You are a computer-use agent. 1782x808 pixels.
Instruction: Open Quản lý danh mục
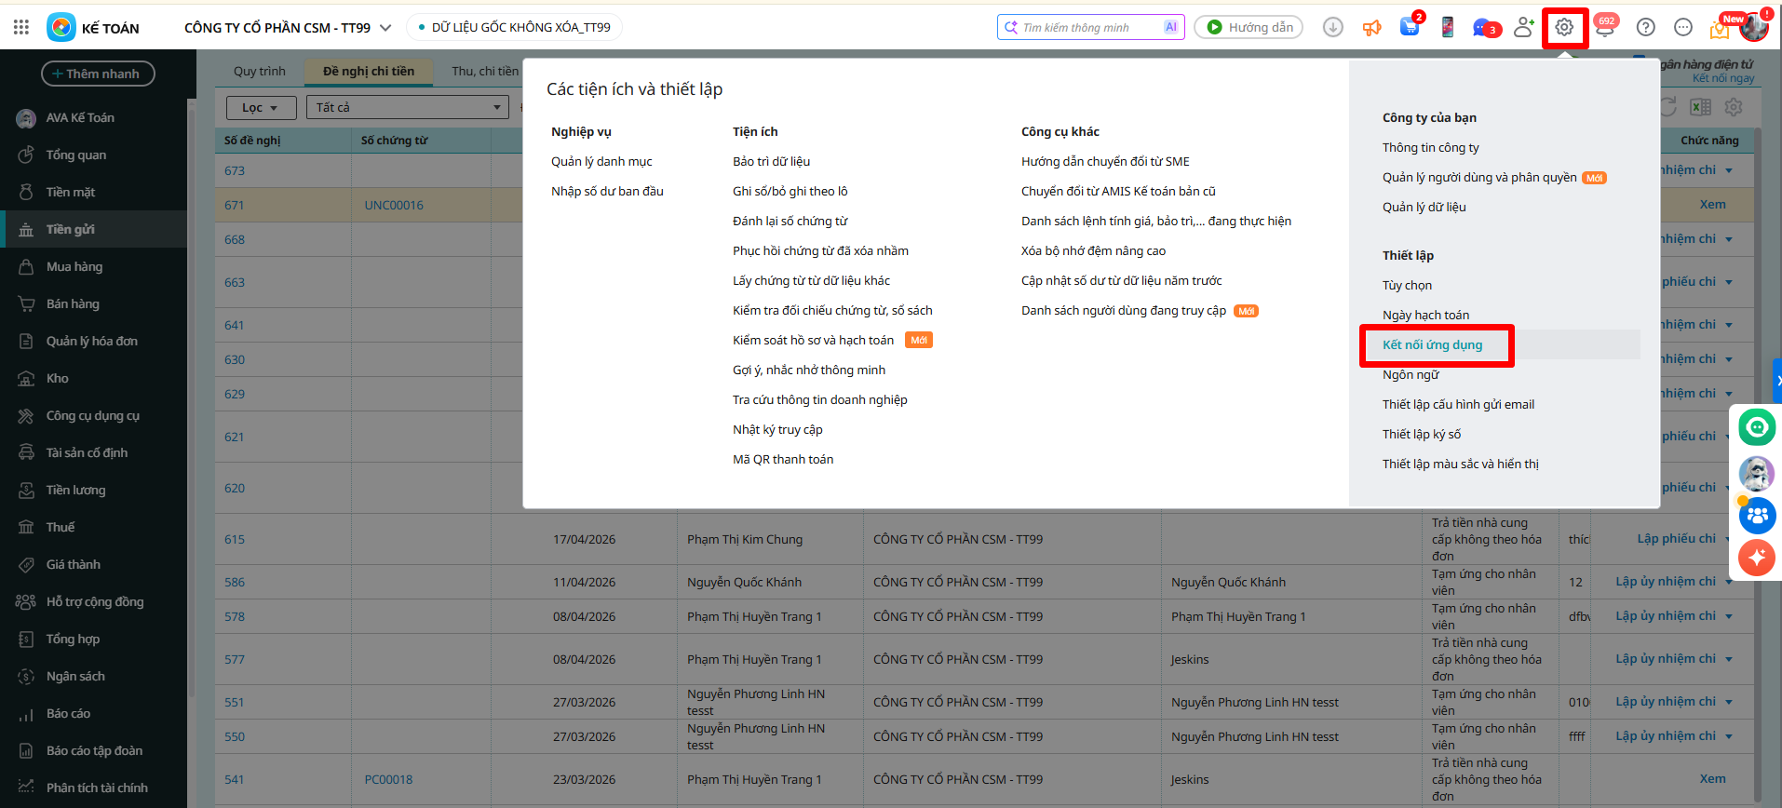coord(601,162)
